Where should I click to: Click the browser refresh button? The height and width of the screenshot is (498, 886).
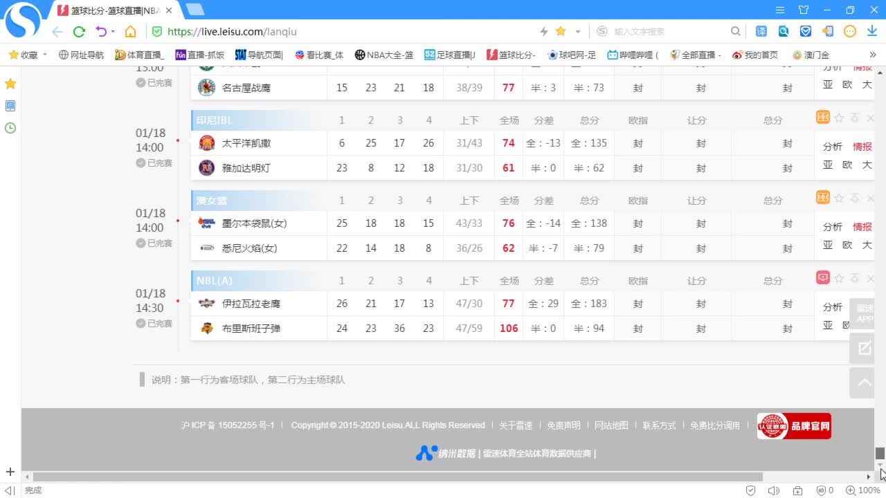coord(79,31)
